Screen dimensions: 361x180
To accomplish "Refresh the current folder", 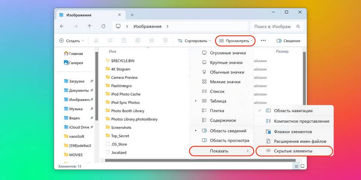I will coord(103,26).
